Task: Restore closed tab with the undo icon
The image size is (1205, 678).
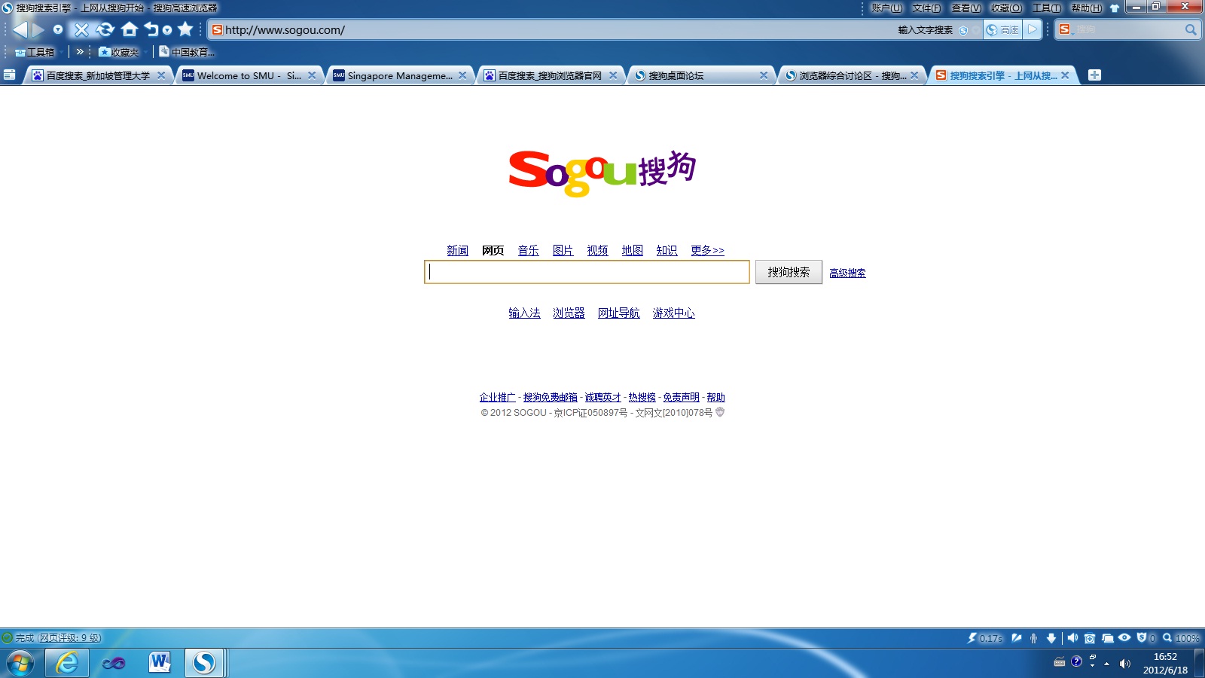Action: tap(151, 29)
